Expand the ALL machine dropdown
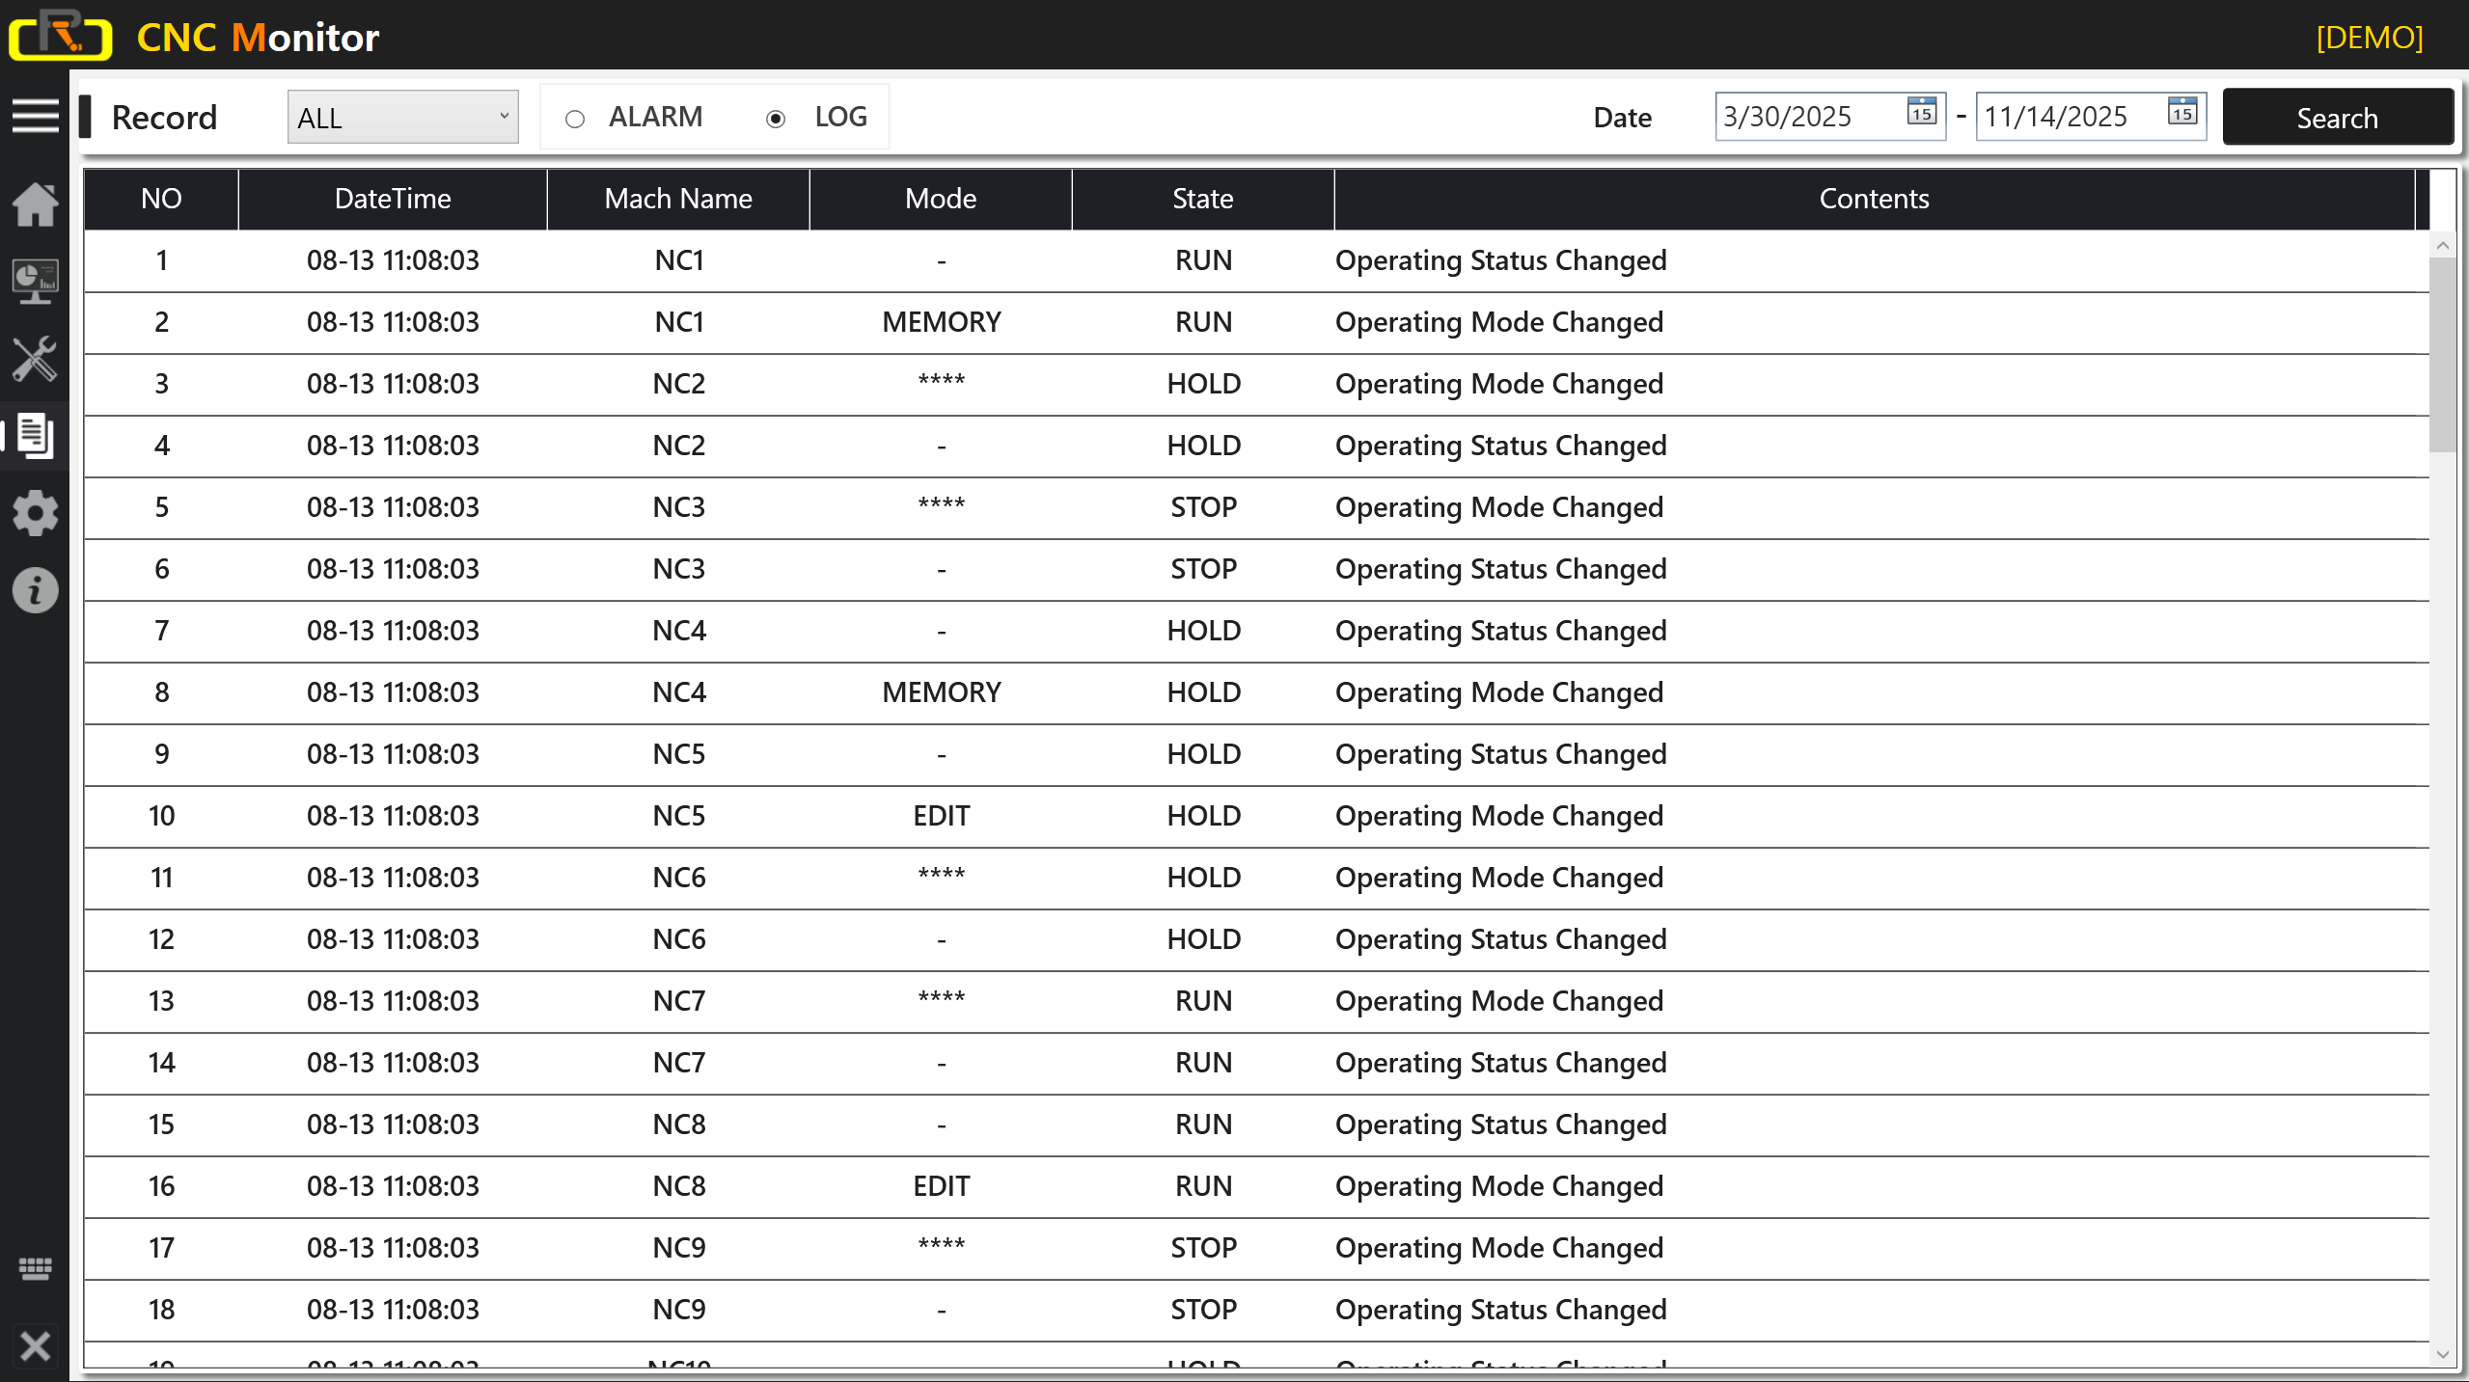Screen dimensions: 2469x1382 point(402,117)
